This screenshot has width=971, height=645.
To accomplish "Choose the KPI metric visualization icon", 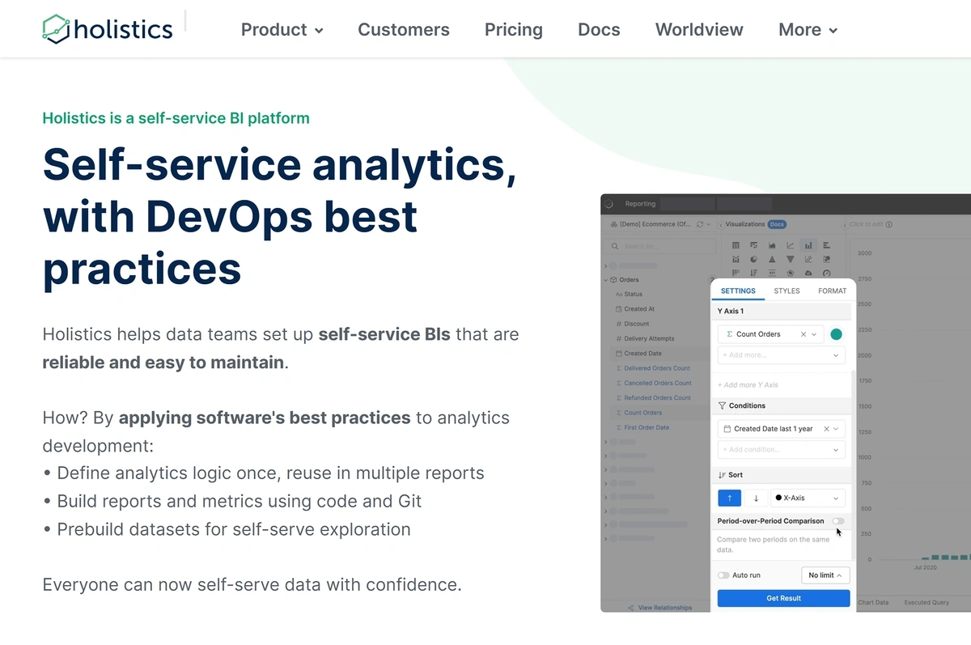I will coord(772,273).
